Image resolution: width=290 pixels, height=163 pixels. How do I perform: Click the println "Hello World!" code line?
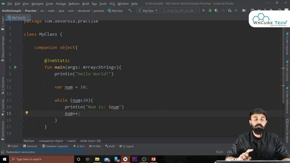pyautogui.click(x=84, y=74)
